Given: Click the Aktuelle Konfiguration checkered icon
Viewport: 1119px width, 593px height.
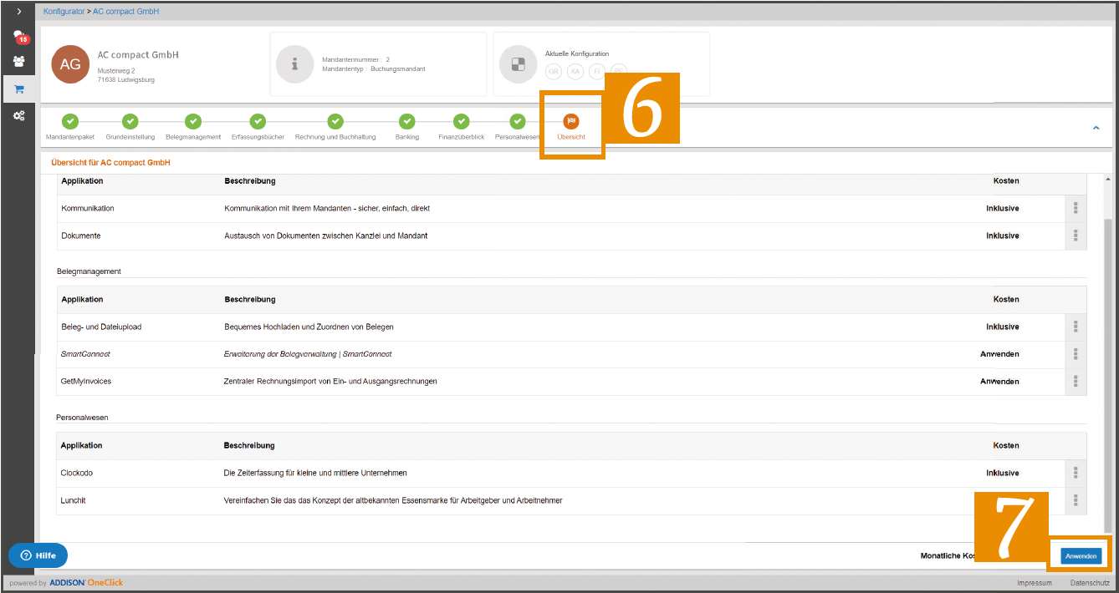Looking at the screenshot, I should point(518,64).
